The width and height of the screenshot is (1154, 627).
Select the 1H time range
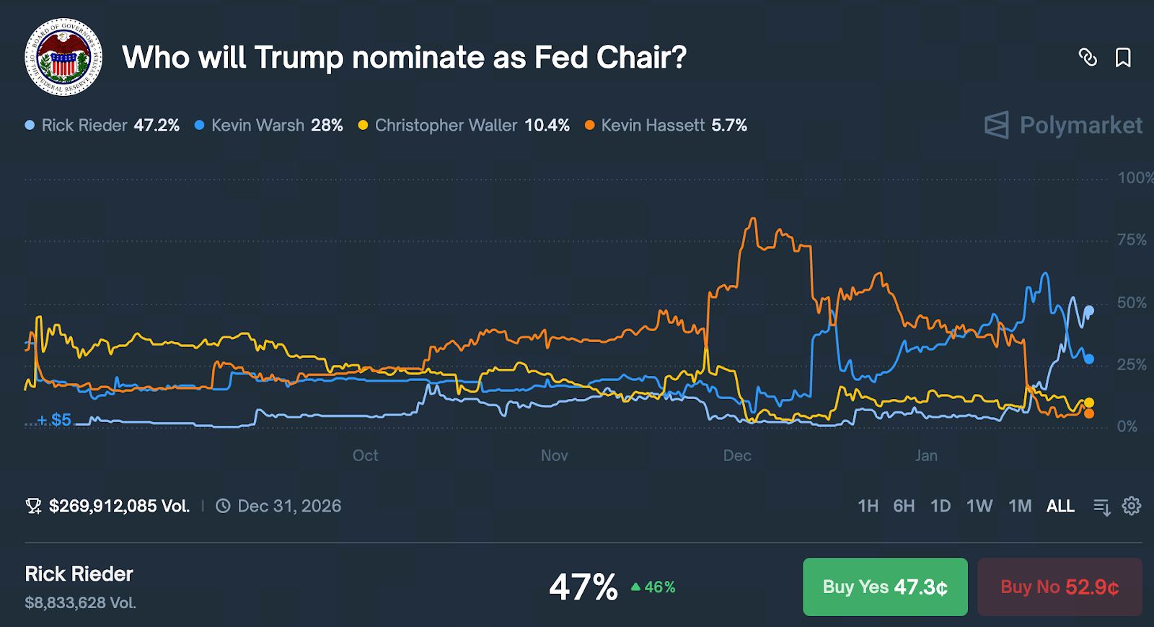pos(868,506)
